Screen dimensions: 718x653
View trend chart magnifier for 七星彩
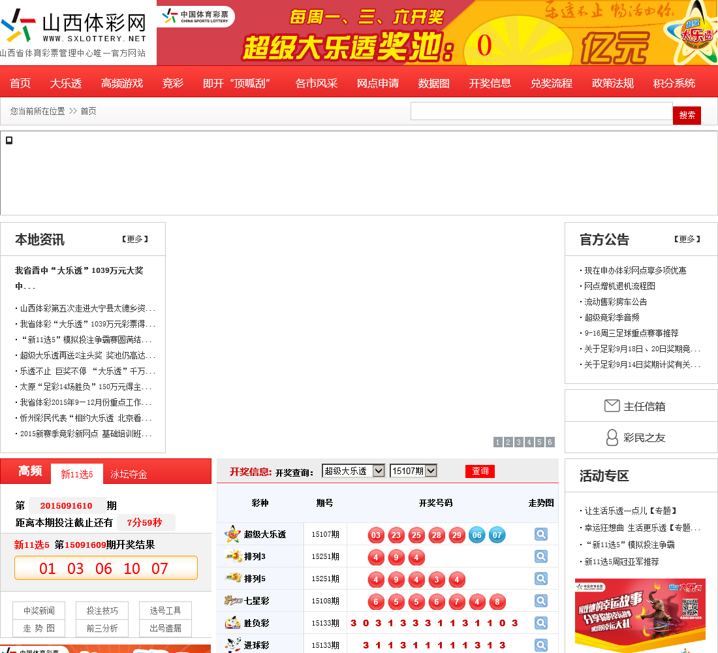[541, 600]
